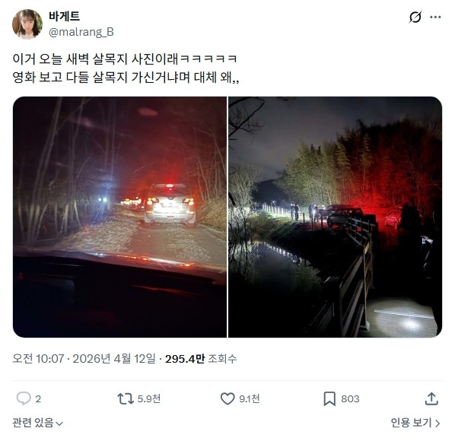Like the post with heart icon
Image resolution: width=455 pixels, height=438 pixels.
click(228, 398)
